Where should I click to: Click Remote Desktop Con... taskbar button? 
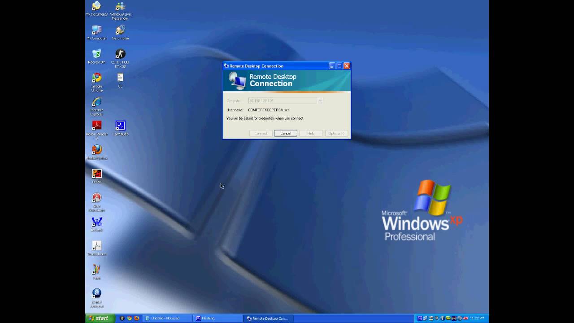point(270,318)
